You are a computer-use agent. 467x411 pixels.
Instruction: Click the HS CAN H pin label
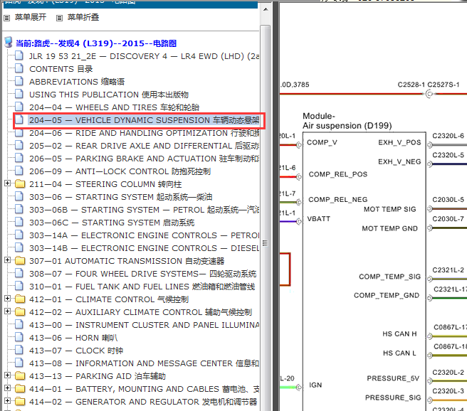[399, 334]
